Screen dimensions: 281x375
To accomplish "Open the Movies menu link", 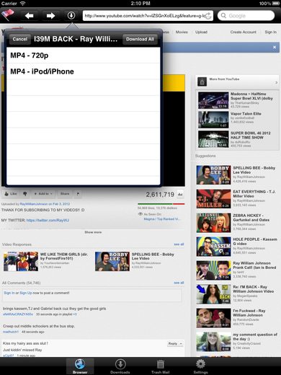I will (x=182, y=32).
